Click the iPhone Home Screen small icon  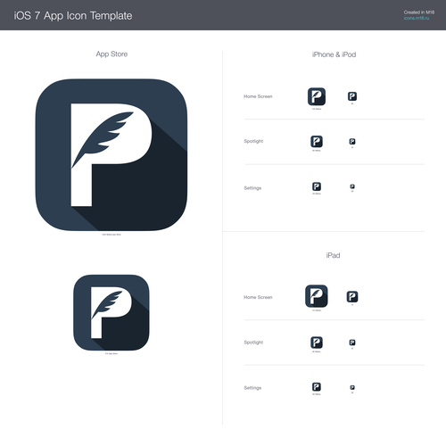point(352,96)
